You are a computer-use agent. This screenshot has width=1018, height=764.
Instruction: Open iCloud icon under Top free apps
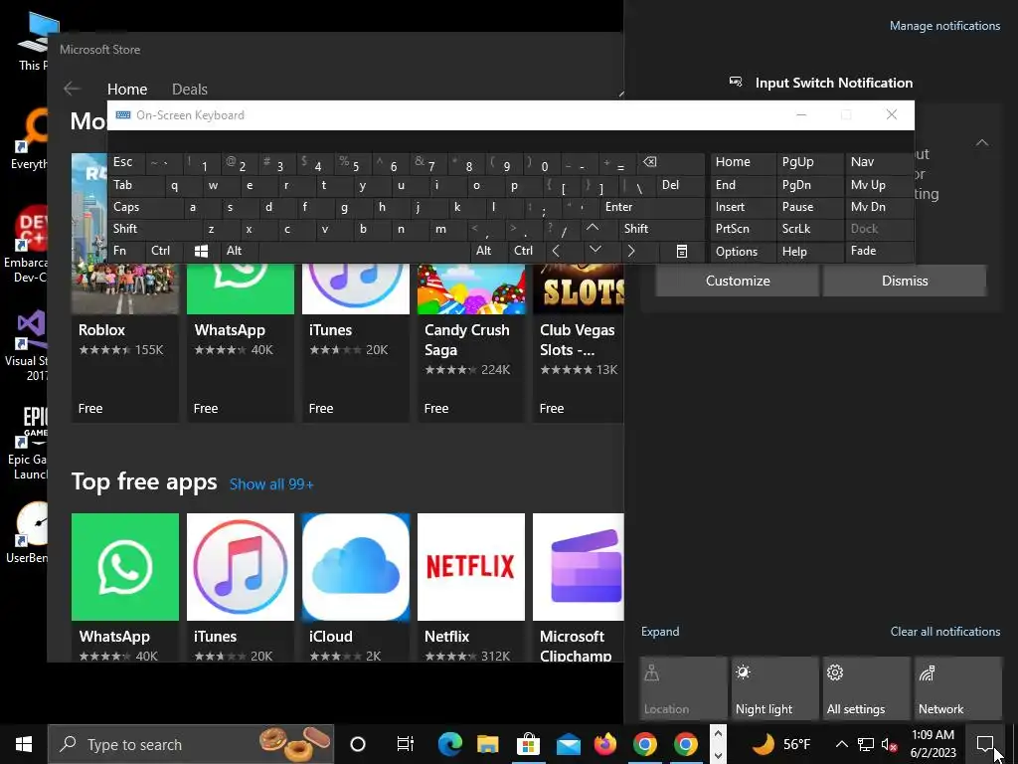click(356, 566)
